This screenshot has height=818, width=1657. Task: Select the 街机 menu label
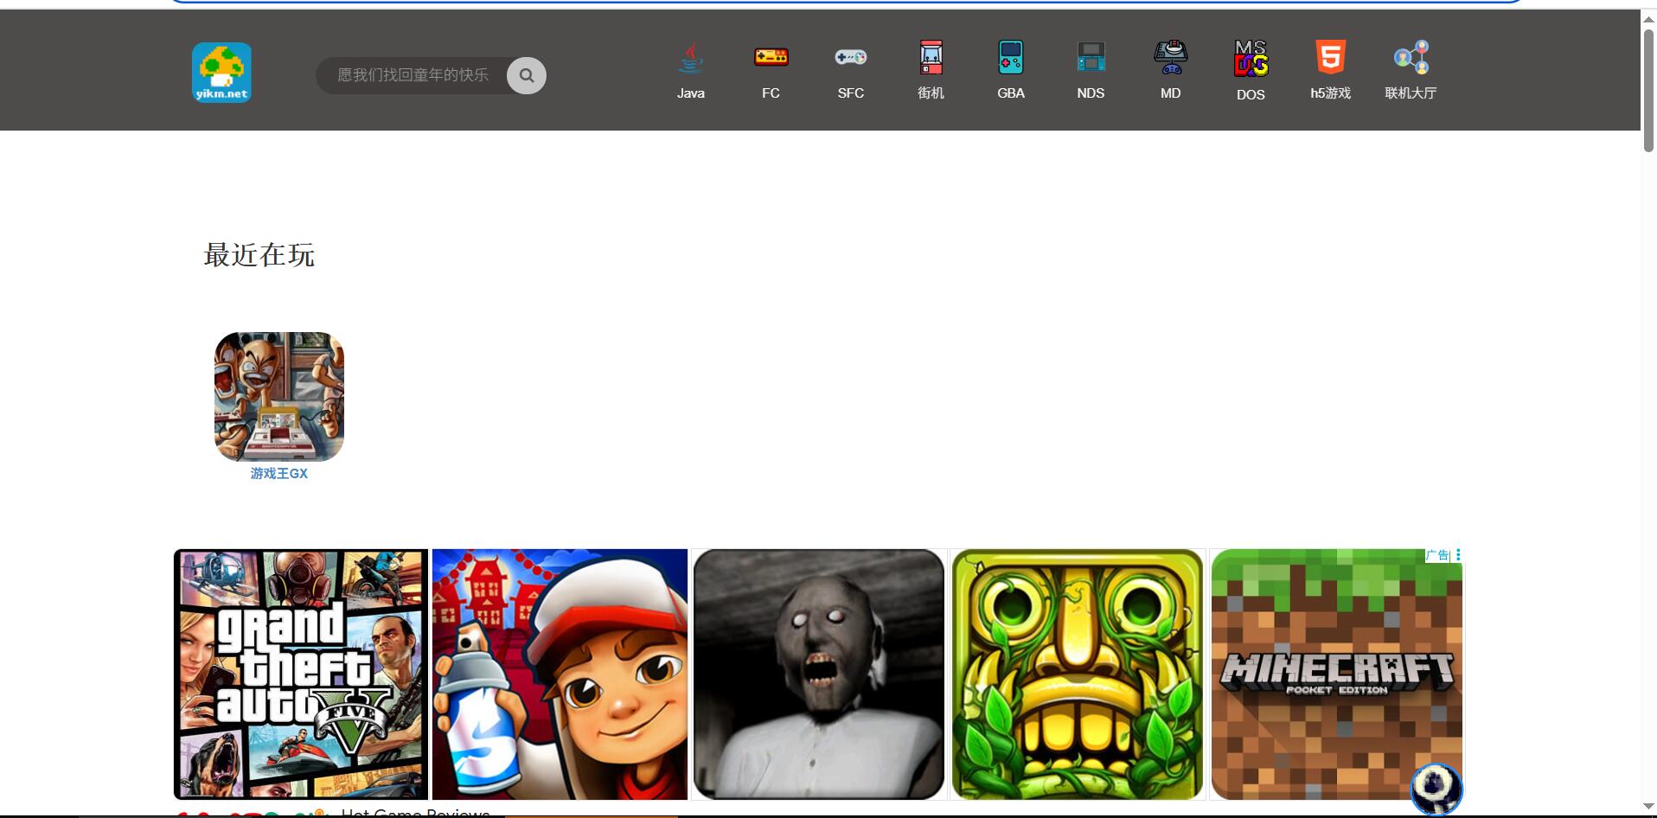[x=931, y=93]
